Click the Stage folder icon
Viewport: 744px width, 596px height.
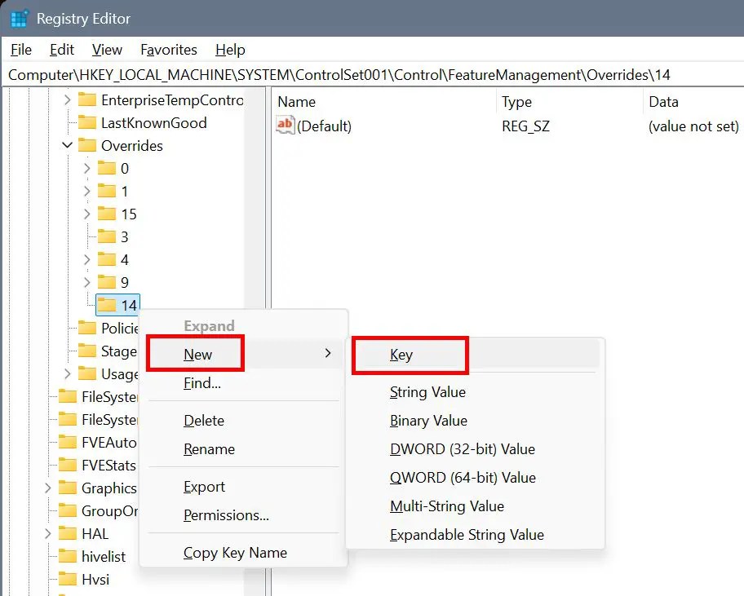[x=86, y=351]
